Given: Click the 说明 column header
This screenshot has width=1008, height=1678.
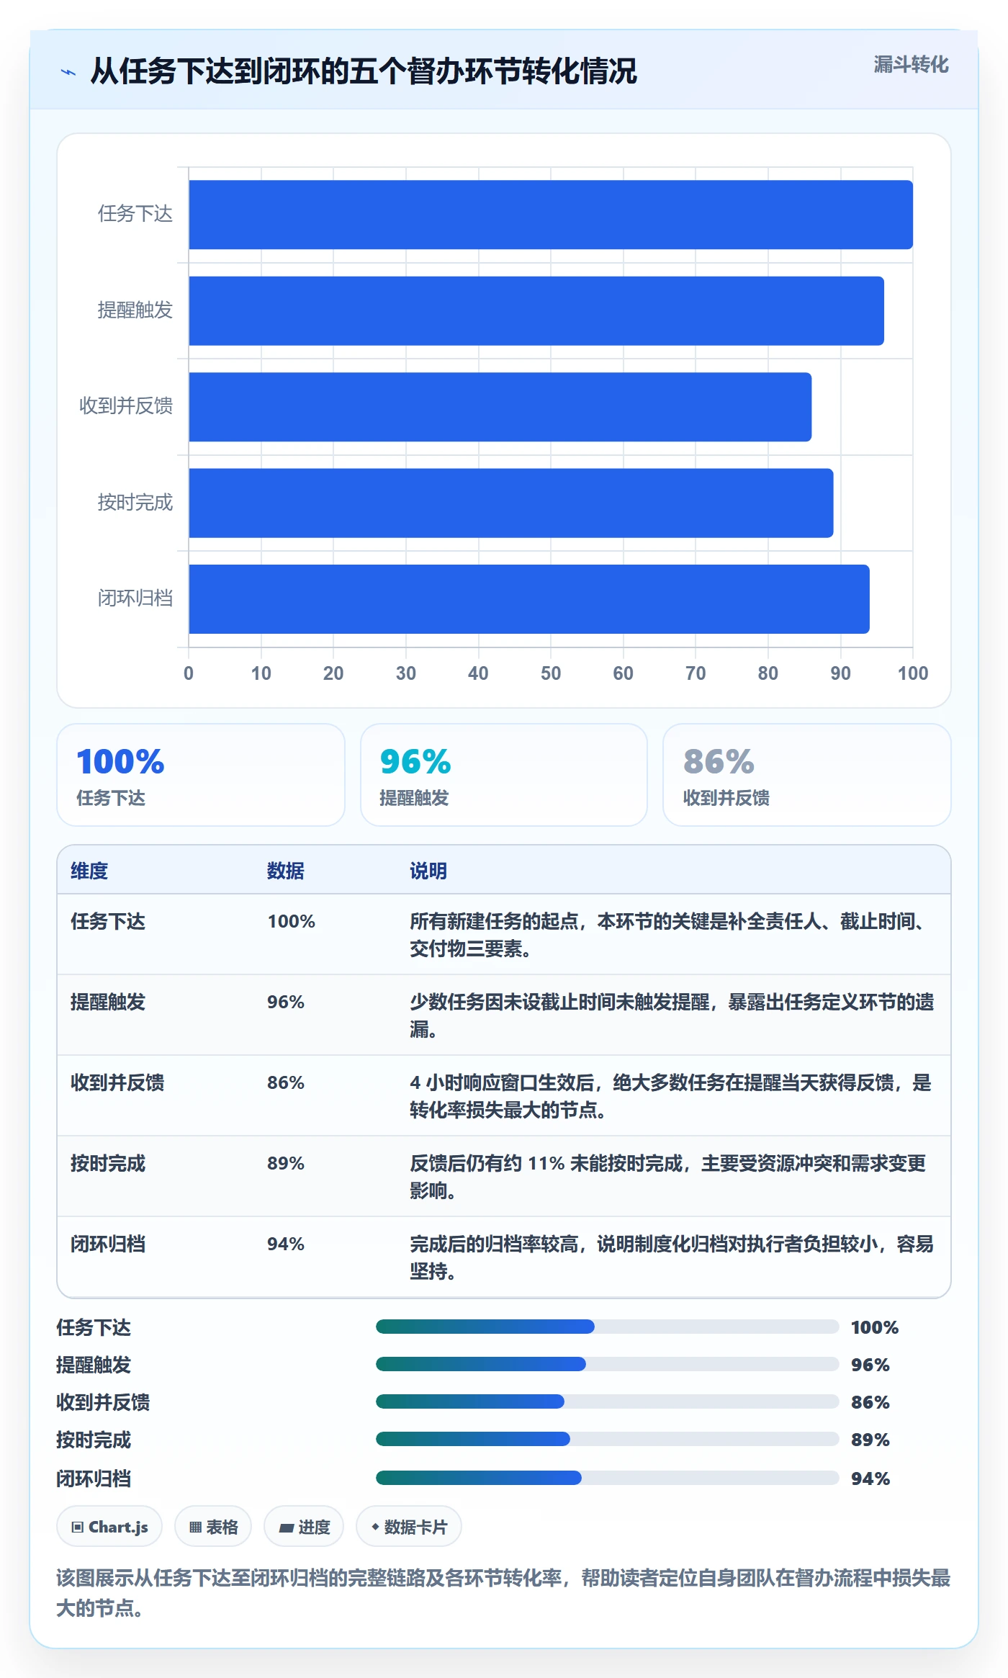Looking at the screenshot, I should 428,871.
